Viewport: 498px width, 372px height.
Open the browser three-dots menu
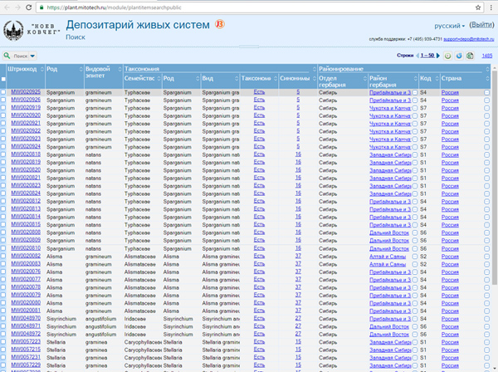pos(490,6)
